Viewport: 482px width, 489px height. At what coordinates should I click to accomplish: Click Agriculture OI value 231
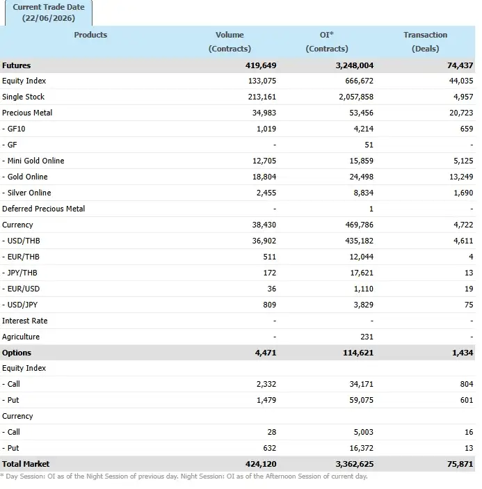click(367, 337)
